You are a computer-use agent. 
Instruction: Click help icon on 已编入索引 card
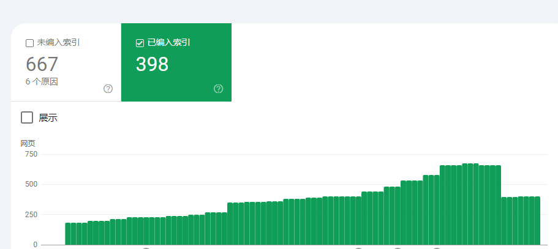pos(219,89)
